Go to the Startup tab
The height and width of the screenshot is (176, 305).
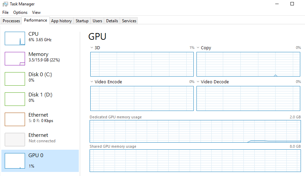point(82,21)
